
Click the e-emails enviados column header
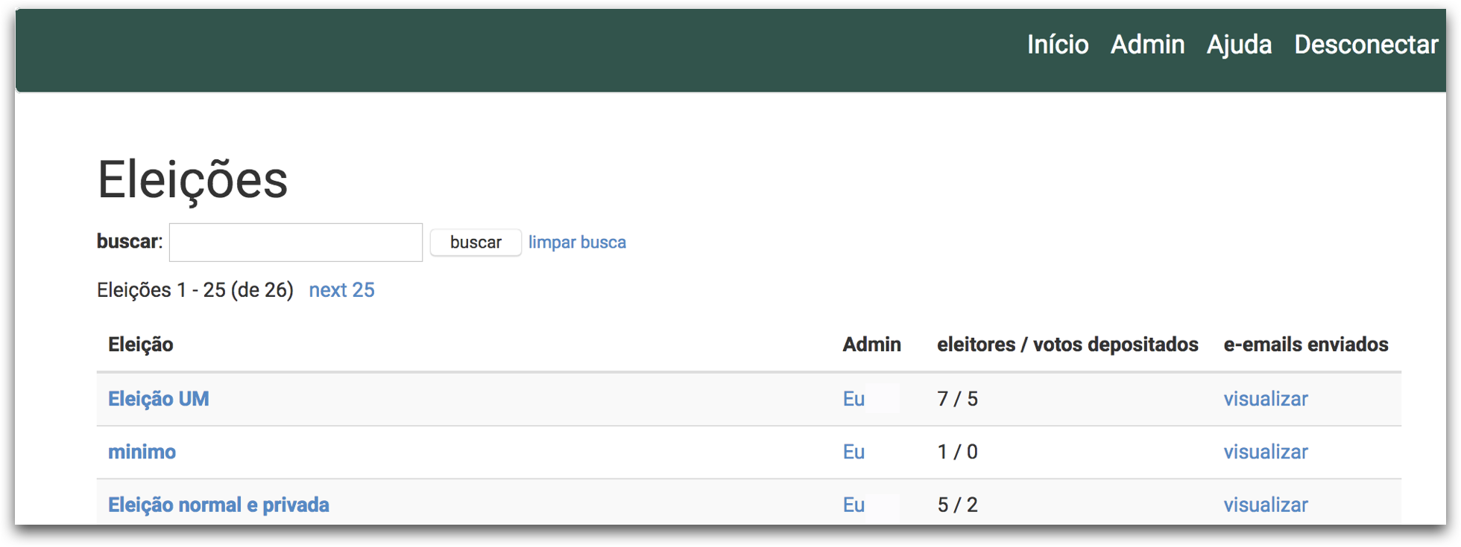click(1306, 345)
